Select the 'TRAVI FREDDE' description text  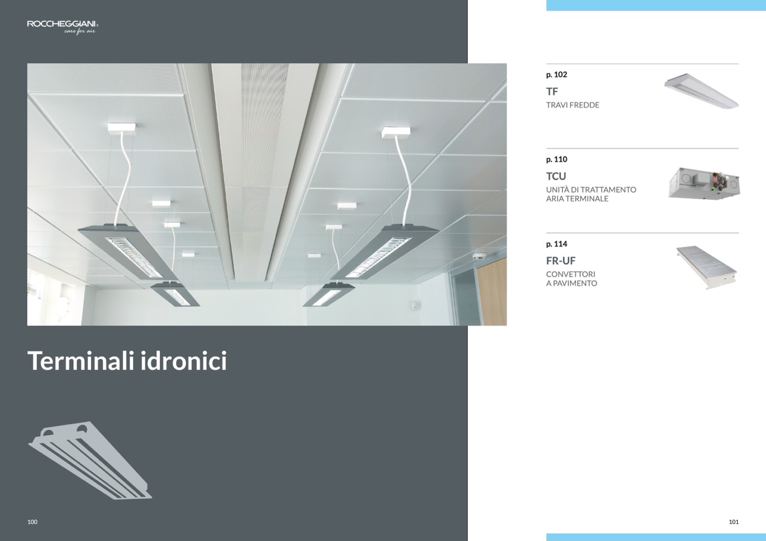[x=572, y=105]
